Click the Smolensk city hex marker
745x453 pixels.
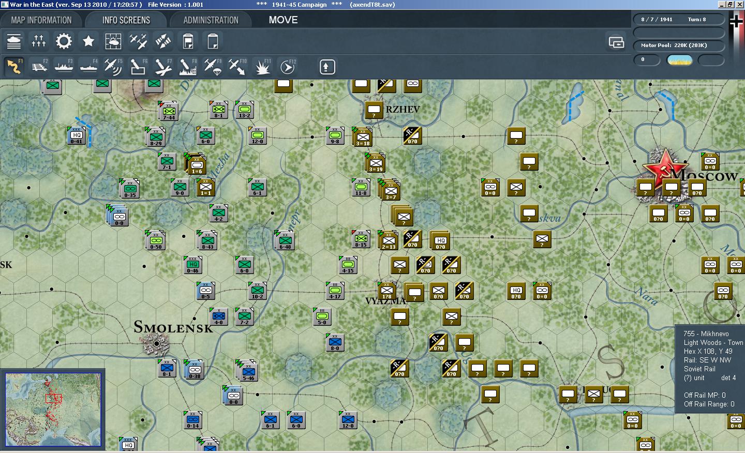(x=156, y=343)
